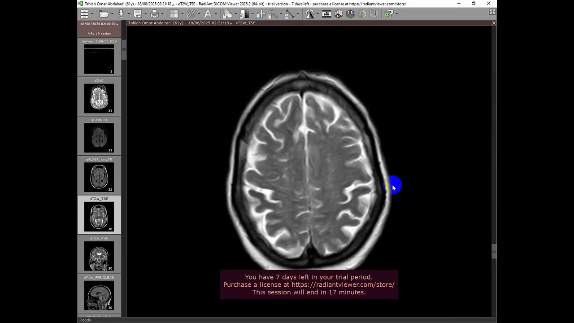Select the magnifier zoom tool

(x=273, y=14)
